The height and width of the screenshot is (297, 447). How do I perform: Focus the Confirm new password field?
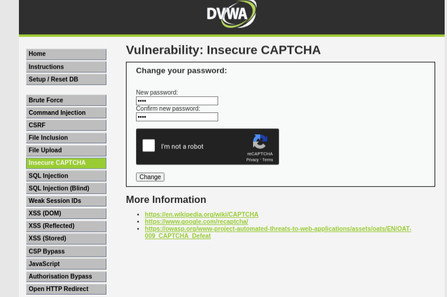[177, 117]
